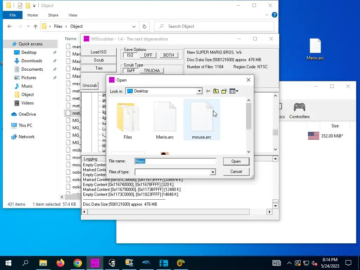Select 0xFF scrub type
Screen dimensions: 360x270
coord(131,70)
